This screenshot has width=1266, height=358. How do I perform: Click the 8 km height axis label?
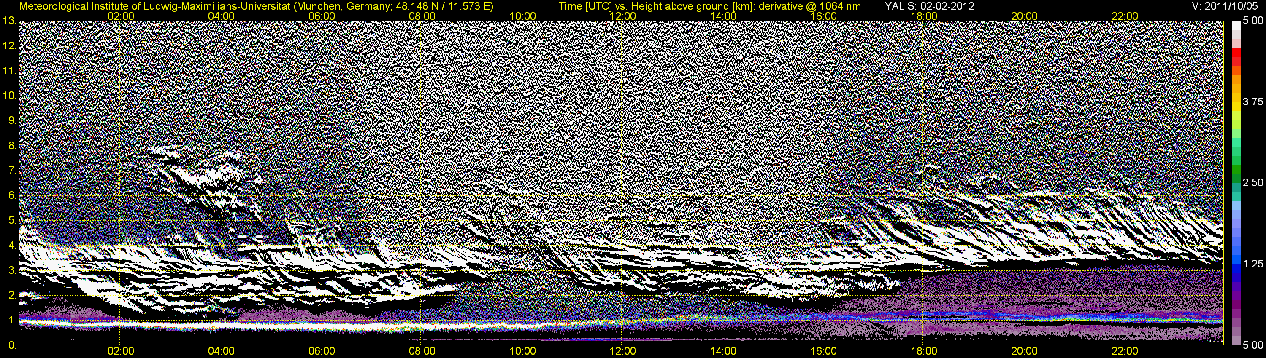[12, 146]
